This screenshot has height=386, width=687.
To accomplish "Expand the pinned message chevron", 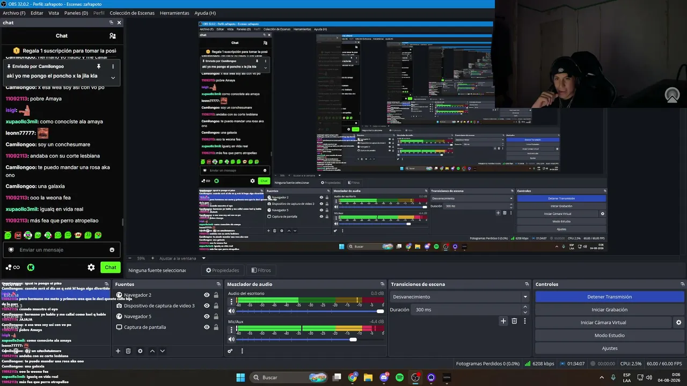I will (113, 77).
